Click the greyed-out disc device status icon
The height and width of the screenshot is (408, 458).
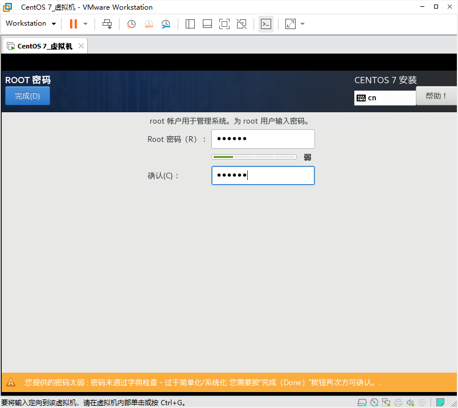coord(422,402)
